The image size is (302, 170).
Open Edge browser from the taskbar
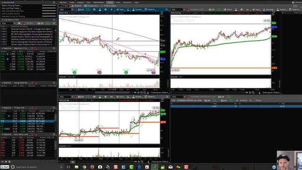click(139, 167)
